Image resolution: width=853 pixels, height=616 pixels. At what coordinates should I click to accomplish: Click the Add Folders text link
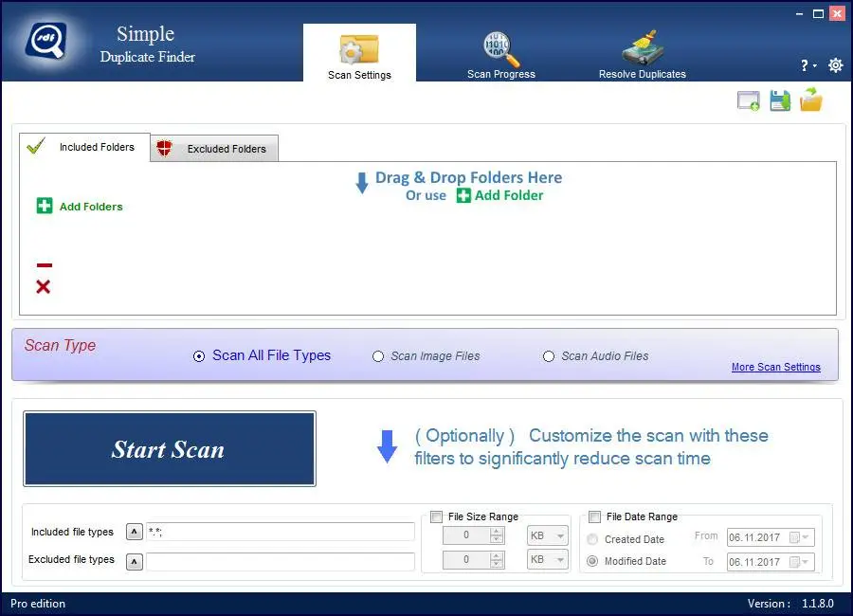91,207
